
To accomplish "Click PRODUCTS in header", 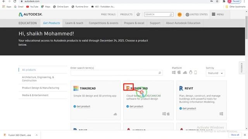I will click(126, 15).
